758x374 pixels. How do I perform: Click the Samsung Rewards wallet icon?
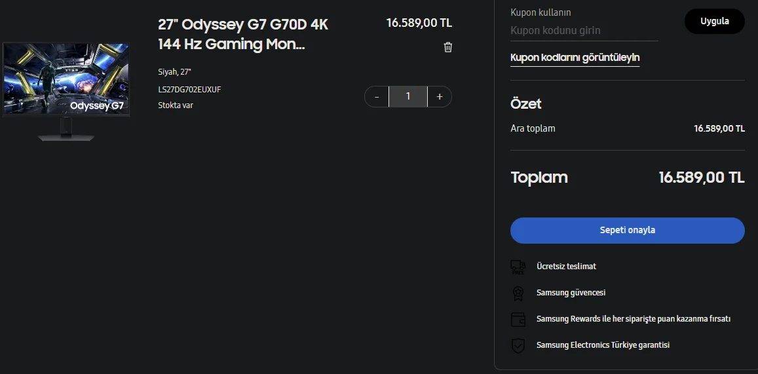pyautogui.click(x=518, y=320)
